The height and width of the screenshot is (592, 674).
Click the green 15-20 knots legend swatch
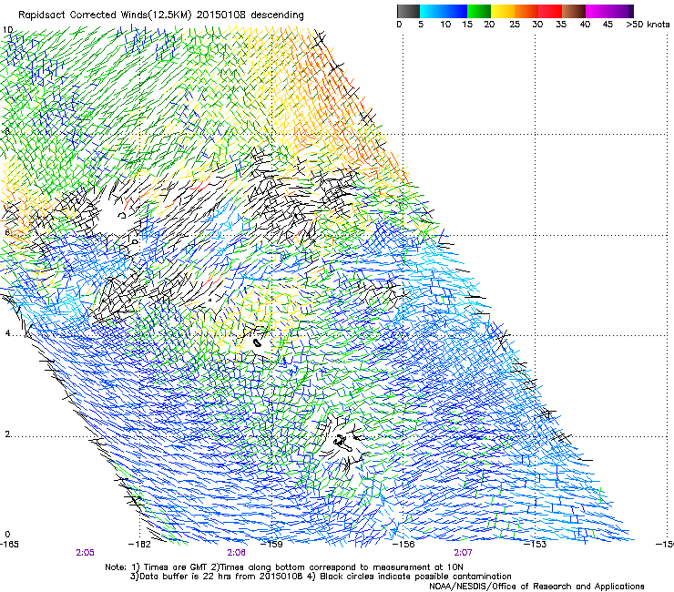[479, 11]
